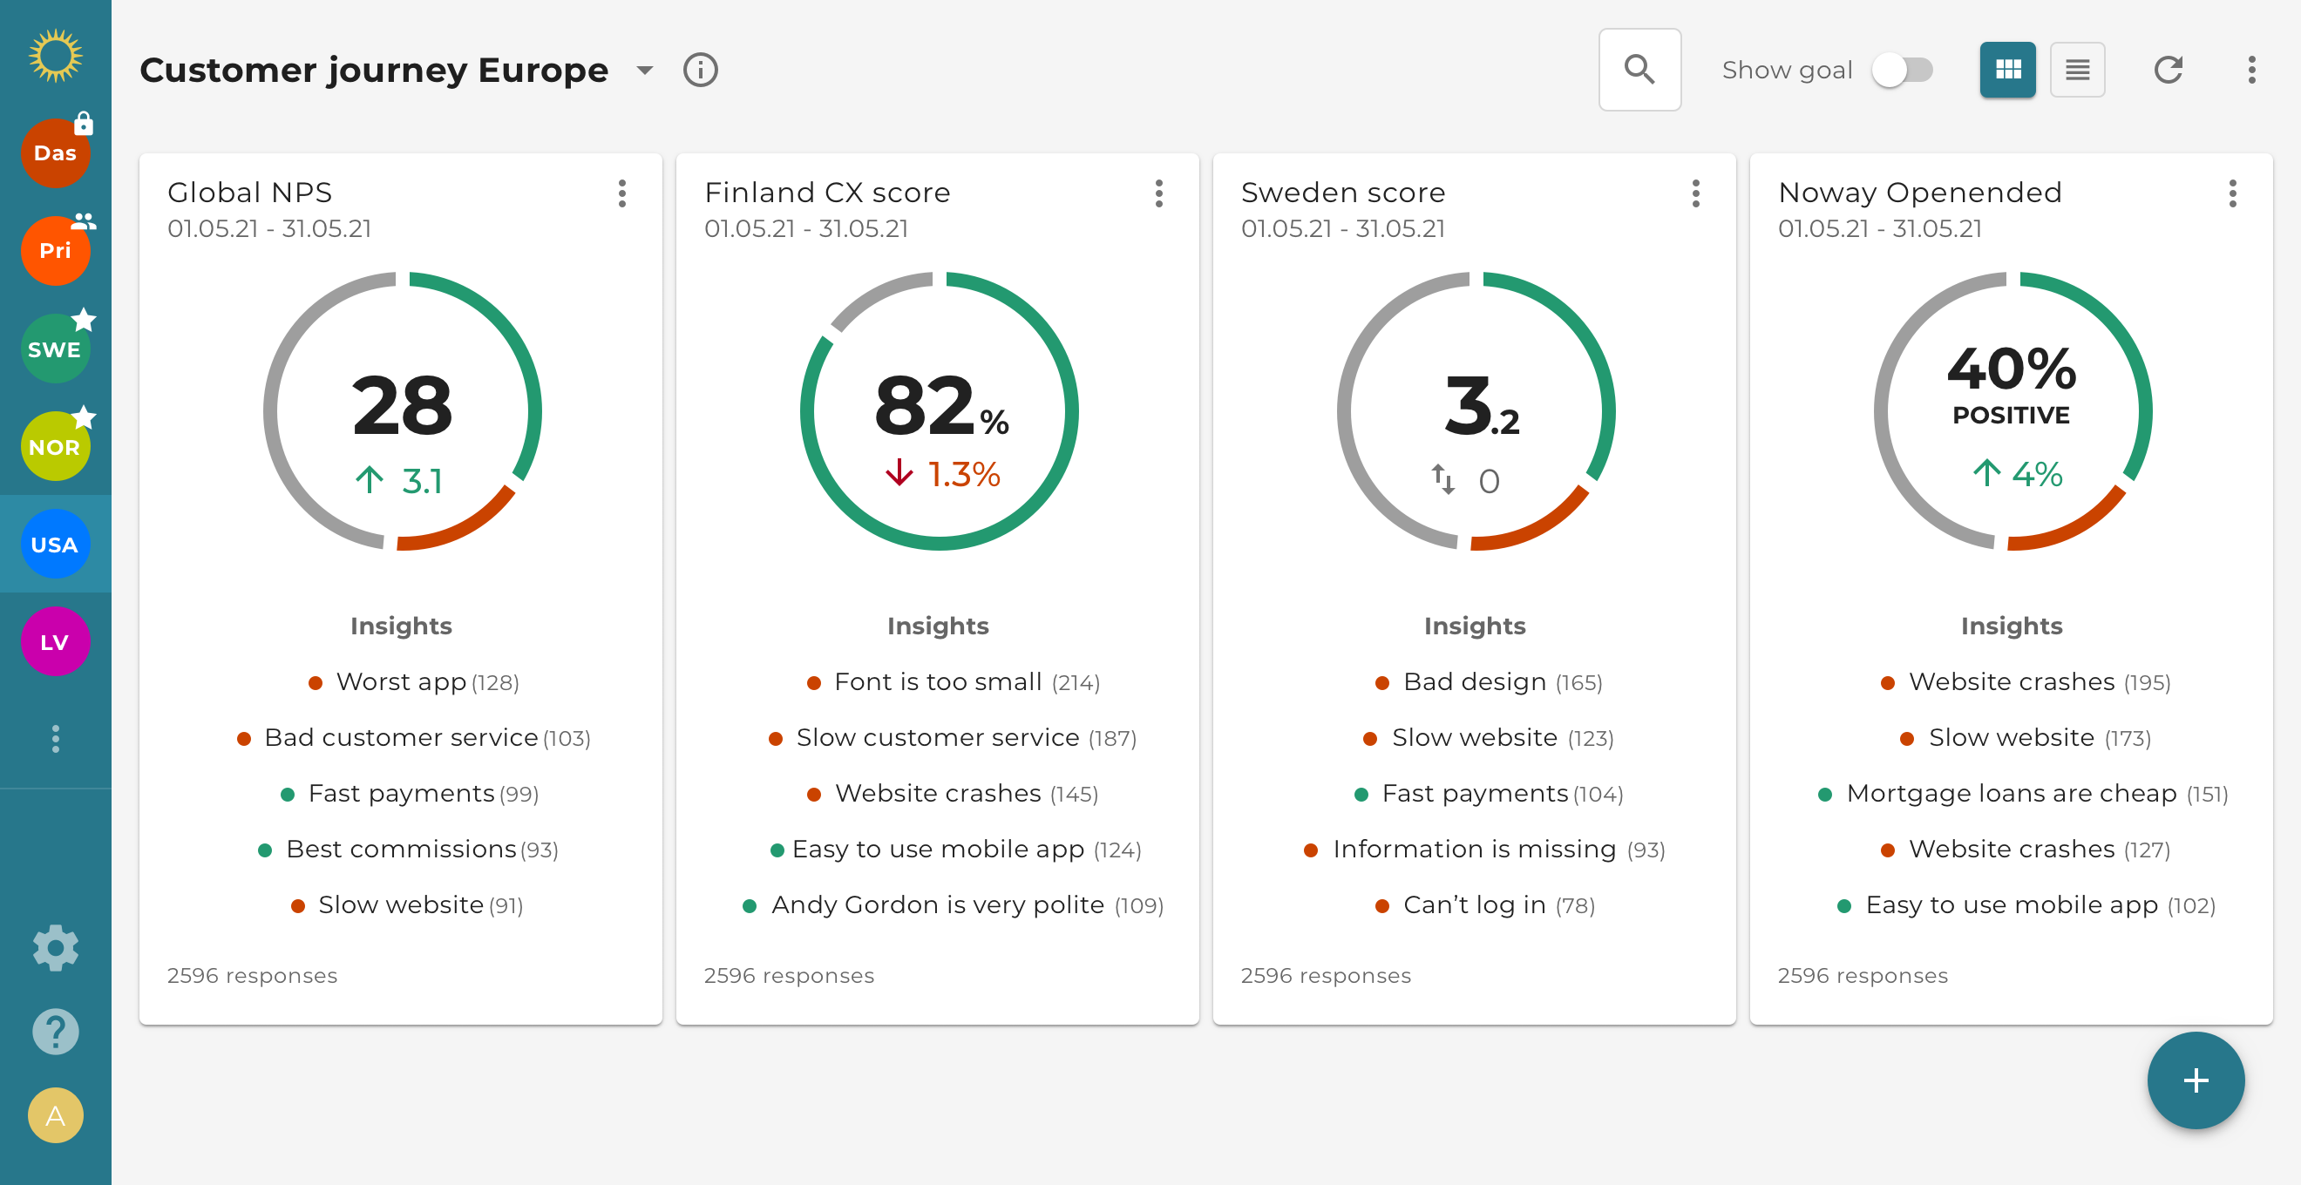This screenshot has height=1185, width=2301.
Task: Click the add widget plus button
Action: 2196,1080
